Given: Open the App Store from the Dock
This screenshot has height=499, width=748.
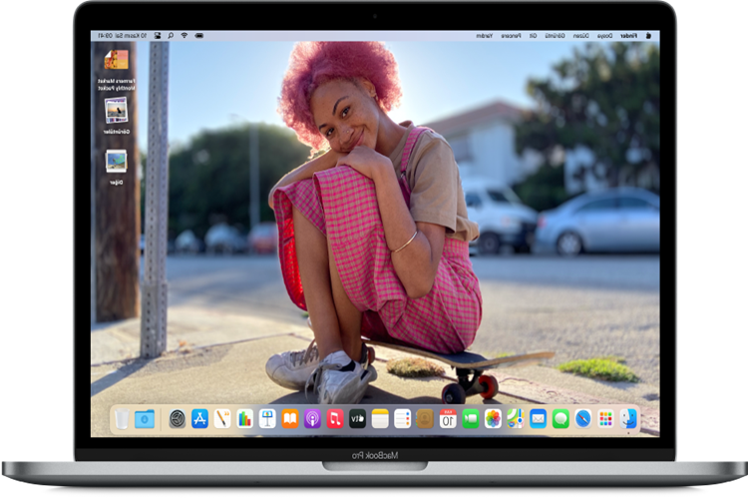Looking at the screenshot, I should click(199, 419).
